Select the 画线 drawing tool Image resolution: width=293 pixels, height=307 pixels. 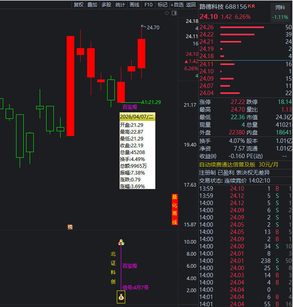tap(134, 5)
